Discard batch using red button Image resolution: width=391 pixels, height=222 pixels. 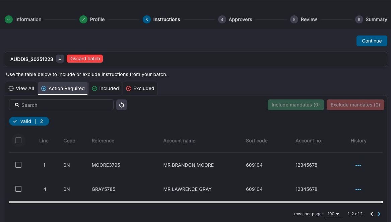(84, 59)
